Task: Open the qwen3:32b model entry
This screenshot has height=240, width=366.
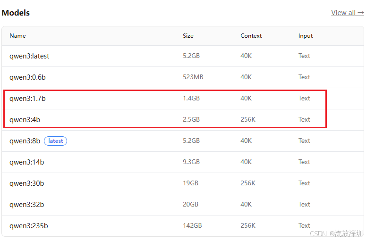Action: [26, 205]
